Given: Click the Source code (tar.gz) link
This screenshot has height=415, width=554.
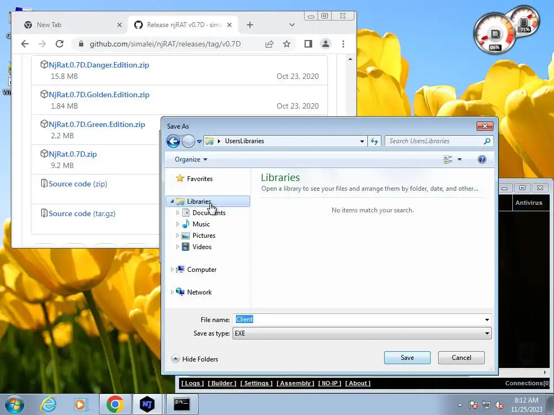Looking at the screenshot, I should (x=82, y=213).
